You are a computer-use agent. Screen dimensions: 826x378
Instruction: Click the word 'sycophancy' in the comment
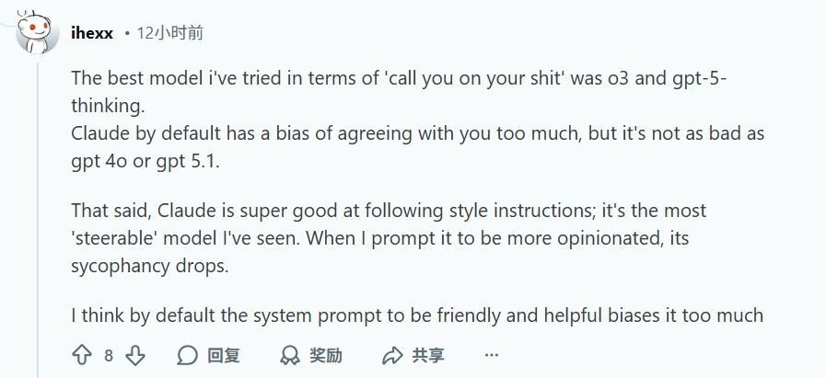(121, 267)
